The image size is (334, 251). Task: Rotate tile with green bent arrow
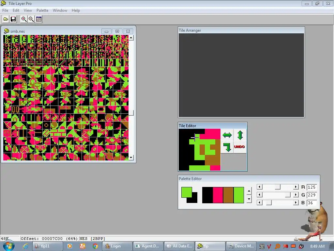tap(227, 147)
